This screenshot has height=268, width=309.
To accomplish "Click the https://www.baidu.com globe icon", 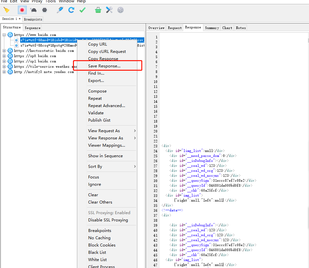I will [x=10, y=35].
